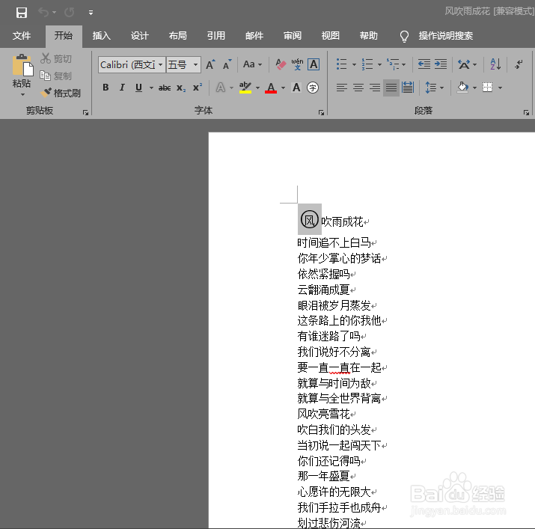Toggle underline formatting
Image resolution: width=535 pixels, height=529 pixels.
[138, 88]
